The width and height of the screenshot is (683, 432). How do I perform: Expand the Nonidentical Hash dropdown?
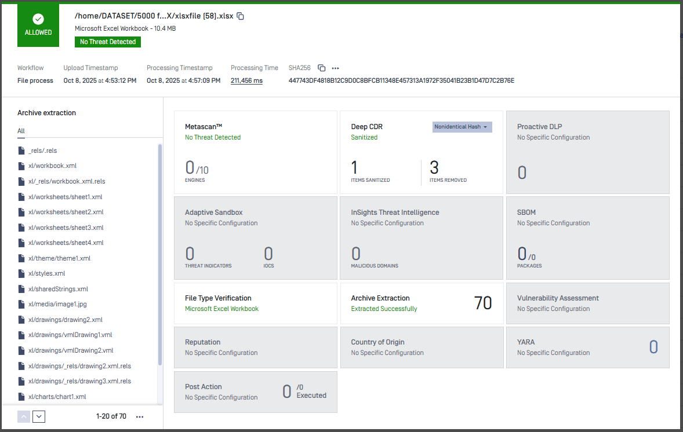coord(462,127)
